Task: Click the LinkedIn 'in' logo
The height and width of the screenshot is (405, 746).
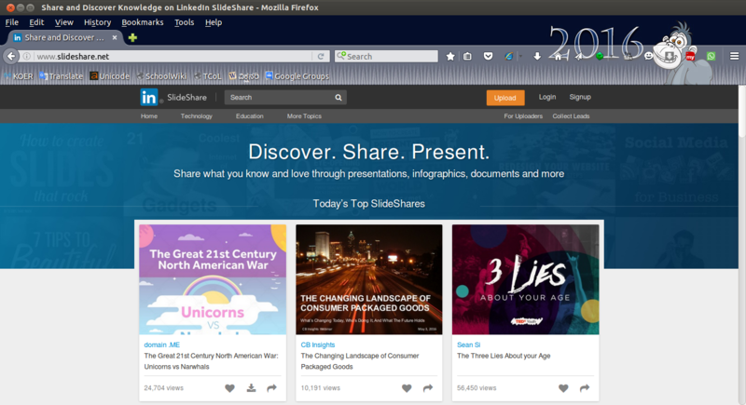Action: pos(149,98)
